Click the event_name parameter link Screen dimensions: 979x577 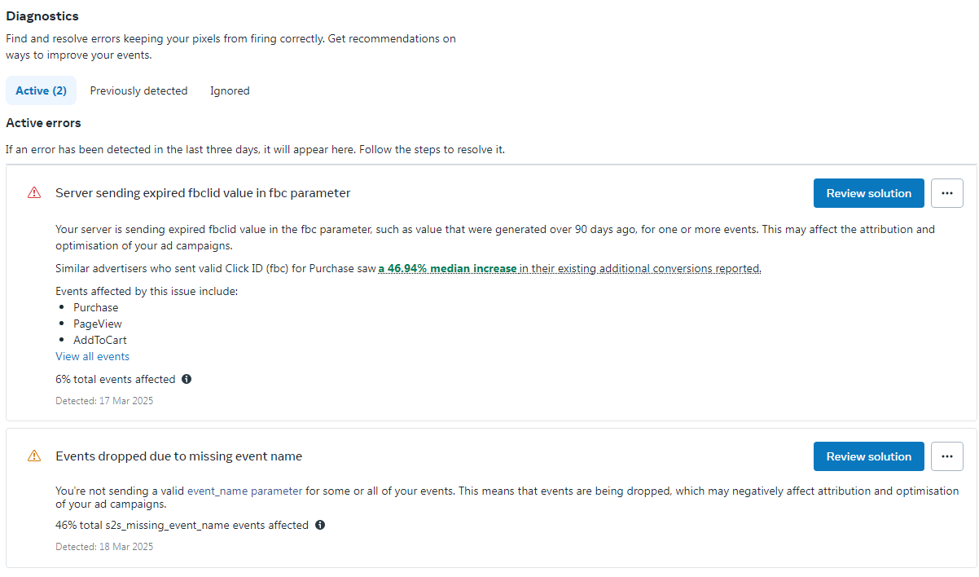point(244,491)
